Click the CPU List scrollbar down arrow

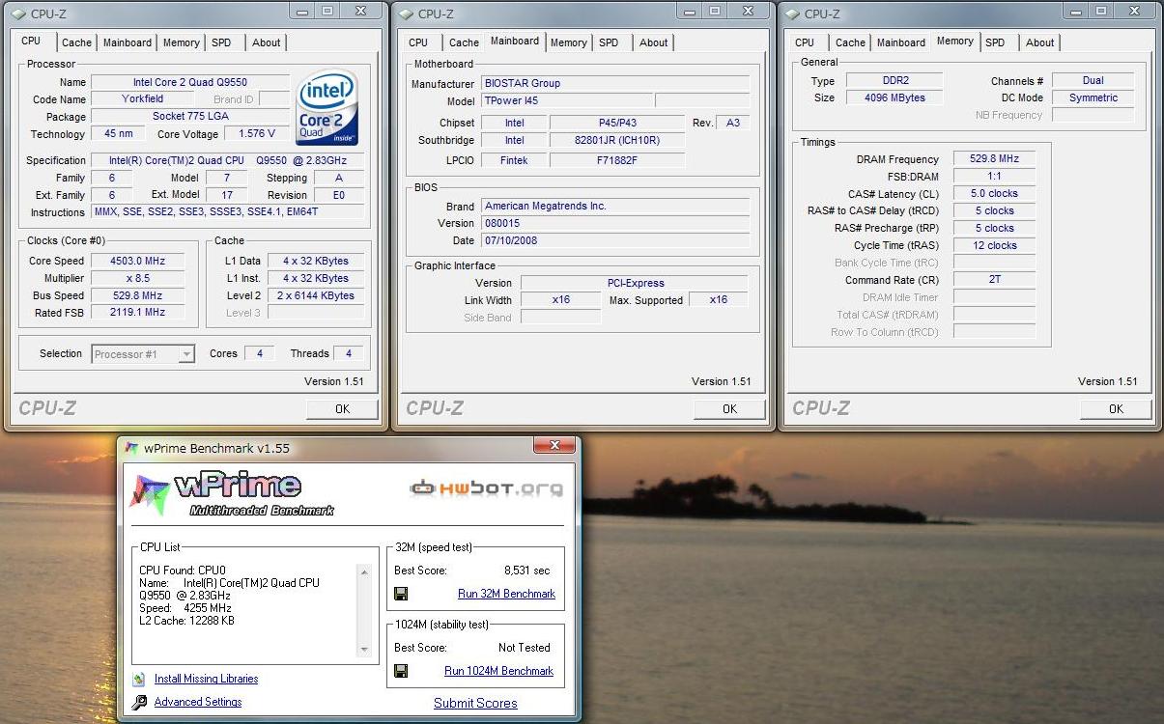[364, 650]
